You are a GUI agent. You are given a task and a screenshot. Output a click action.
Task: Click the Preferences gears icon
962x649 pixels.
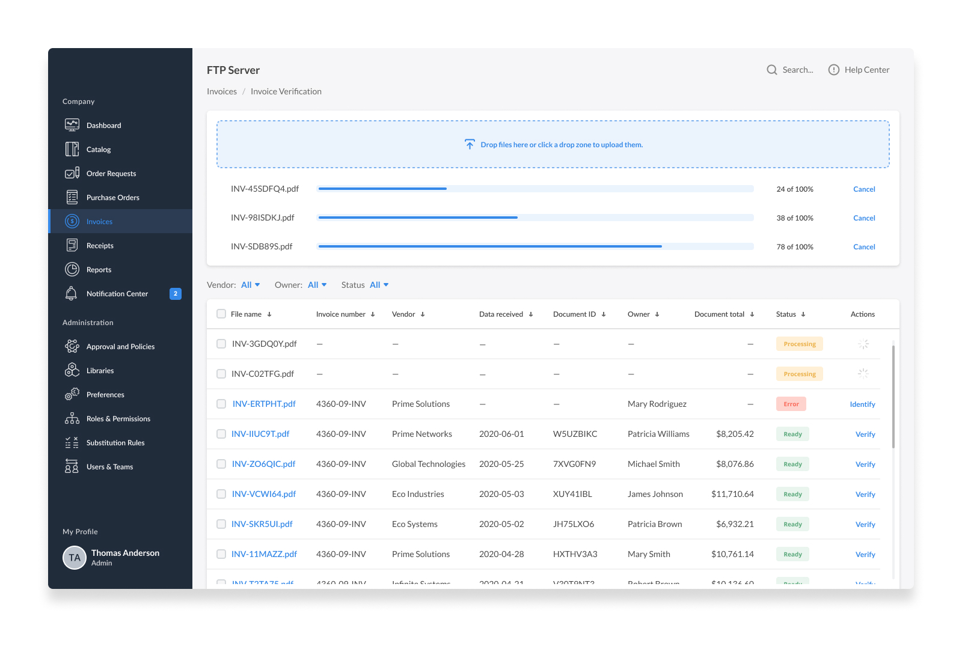click(x=72, y=394)
